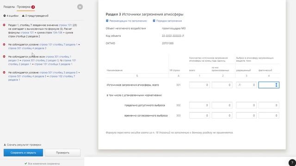
Task: Open Рекомендации по заполнению link
Action: point(128,21)
